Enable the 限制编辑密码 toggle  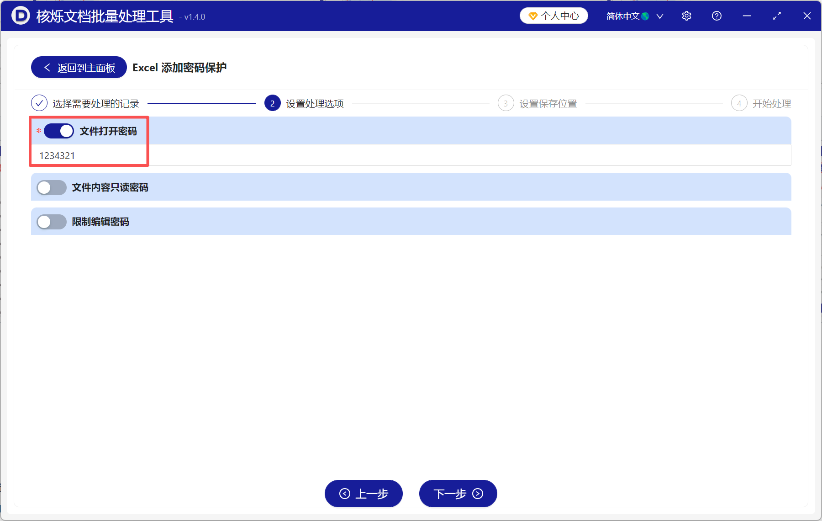pyautogui.click(x=51, y=222)
